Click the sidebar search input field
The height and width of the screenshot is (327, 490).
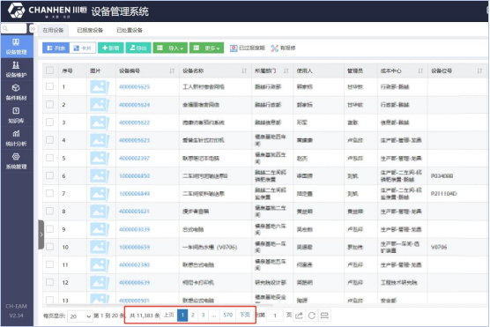(14, 28)
